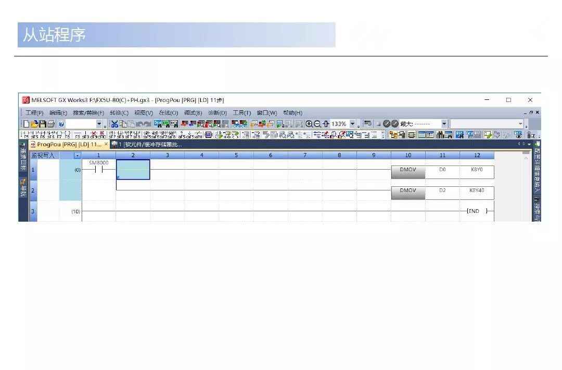
Task: Open GX Works3 help icon
Action: (x=61, y=124)
